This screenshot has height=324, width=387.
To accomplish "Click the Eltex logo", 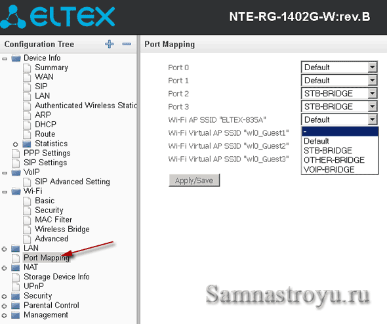I will [x=58, y=16].
